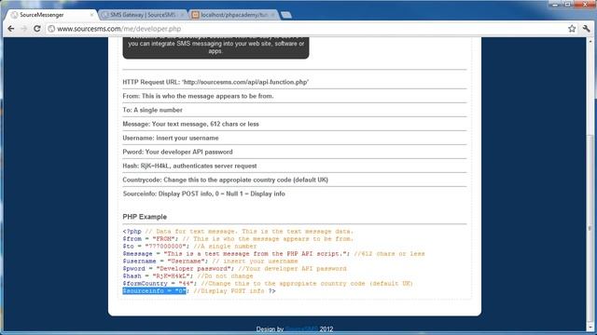Click the 'To: A single number' line
The width and height of the screenshot is (597, 335).
pos(152,110)
